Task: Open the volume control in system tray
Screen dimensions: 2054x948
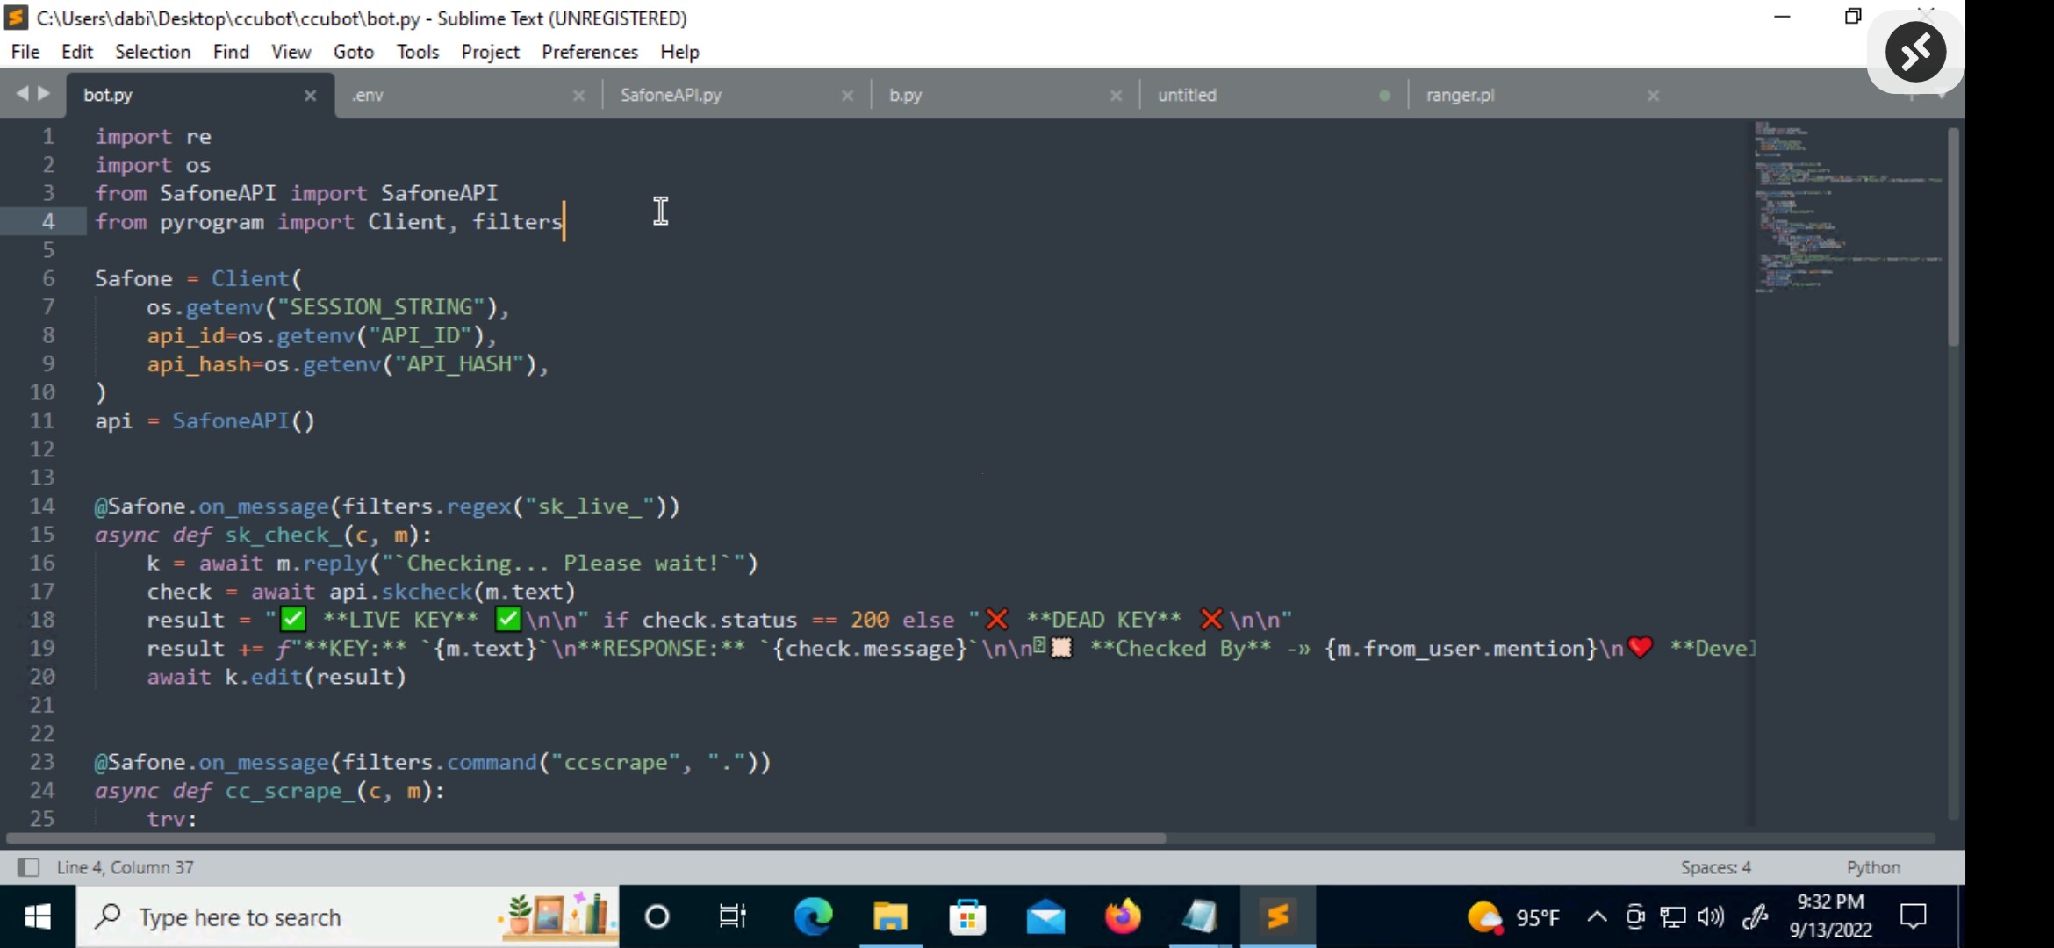Action: [x=1711, y=917]
